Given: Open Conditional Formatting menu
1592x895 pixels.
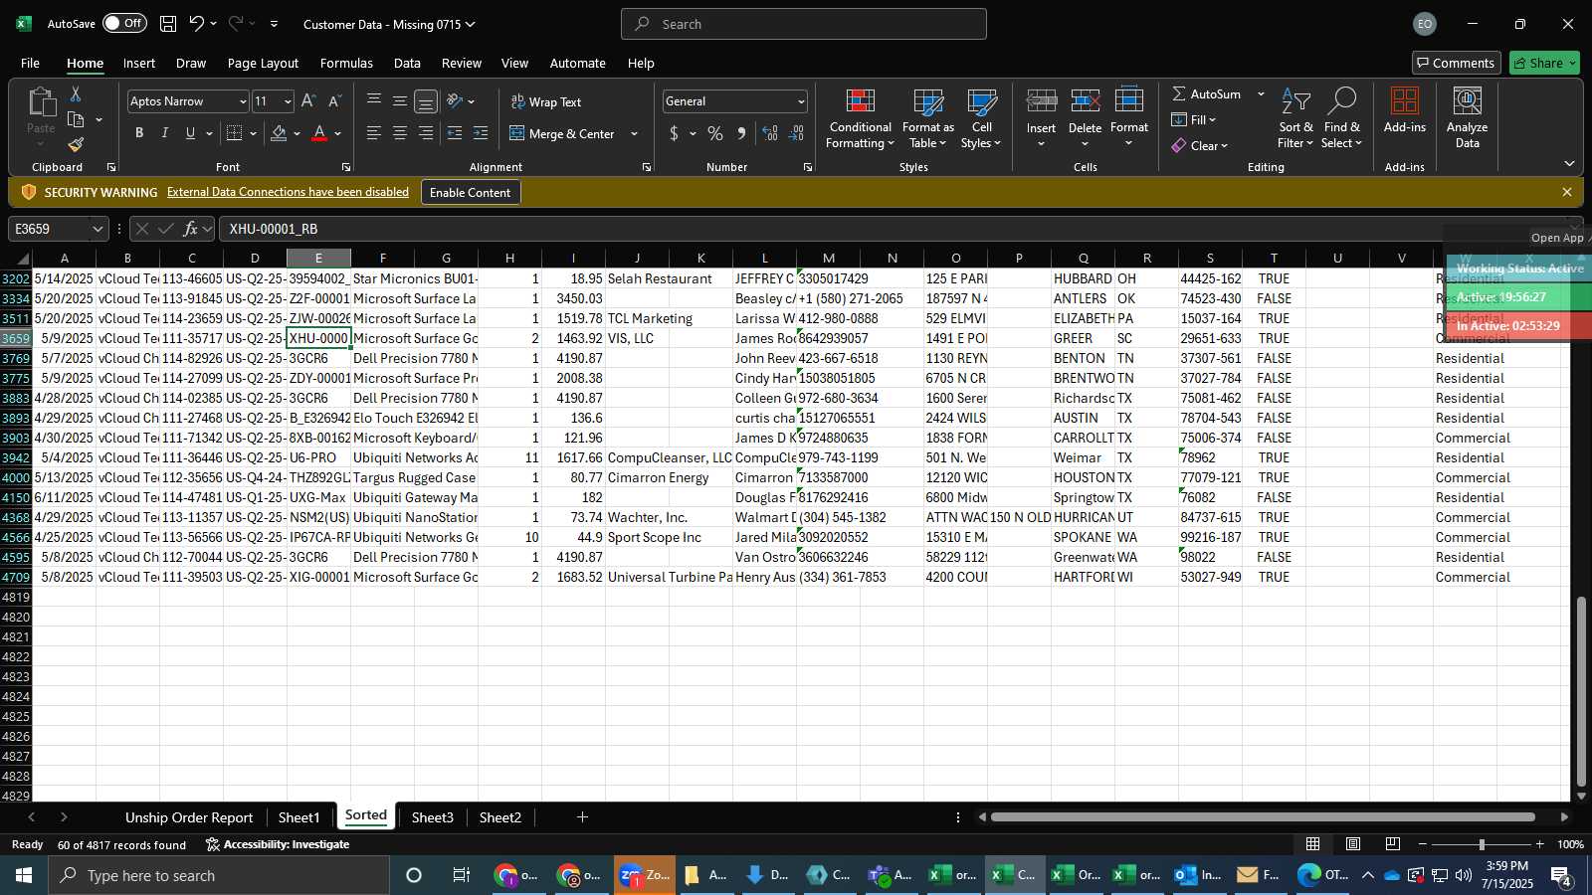Looking at the screenshot, I should click(860, 119).
